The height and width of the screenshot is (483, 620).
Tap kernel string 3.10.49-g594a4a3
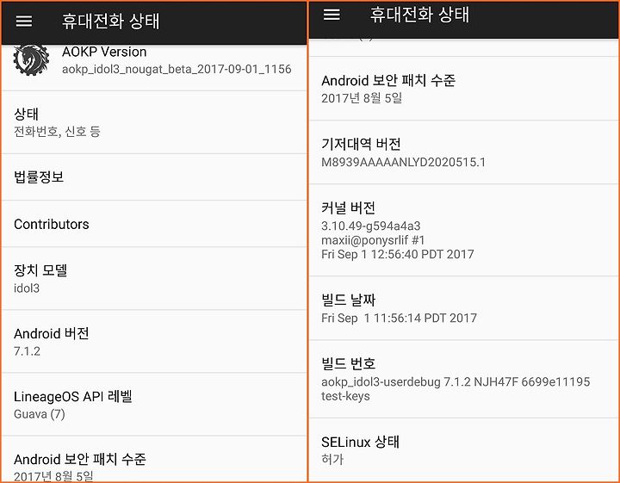tap(371, 226)
